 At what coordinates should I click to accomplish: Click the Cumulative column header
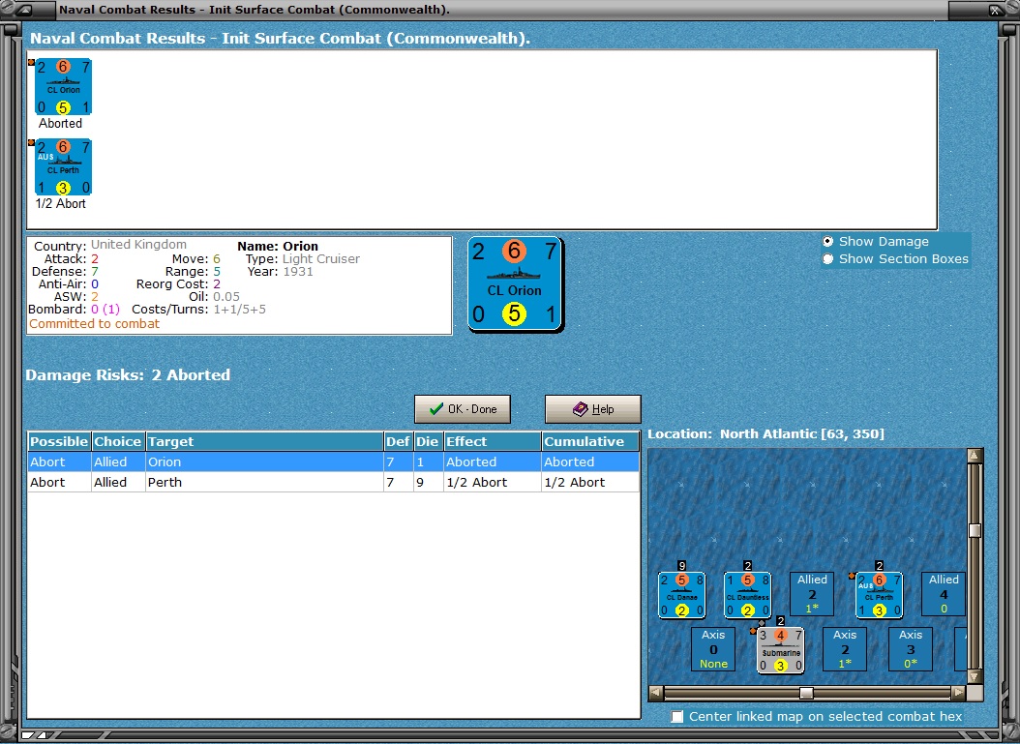click(590, 441)
